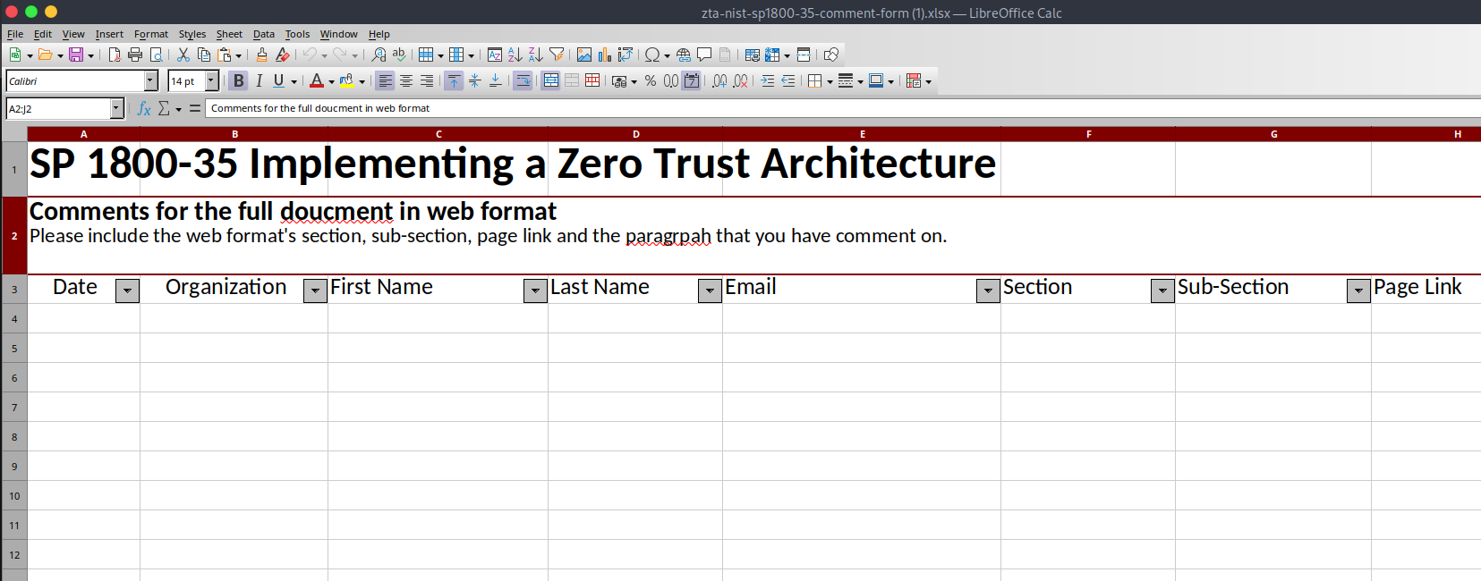Toggle the Print Preview icon
Image resolution: width=1481 pixels, height=581 pixels.
click(156, 55)
